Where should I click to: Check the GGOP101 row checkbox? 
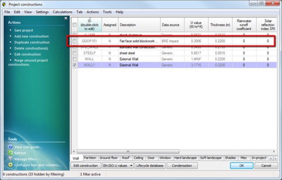[x=75, y=41]
